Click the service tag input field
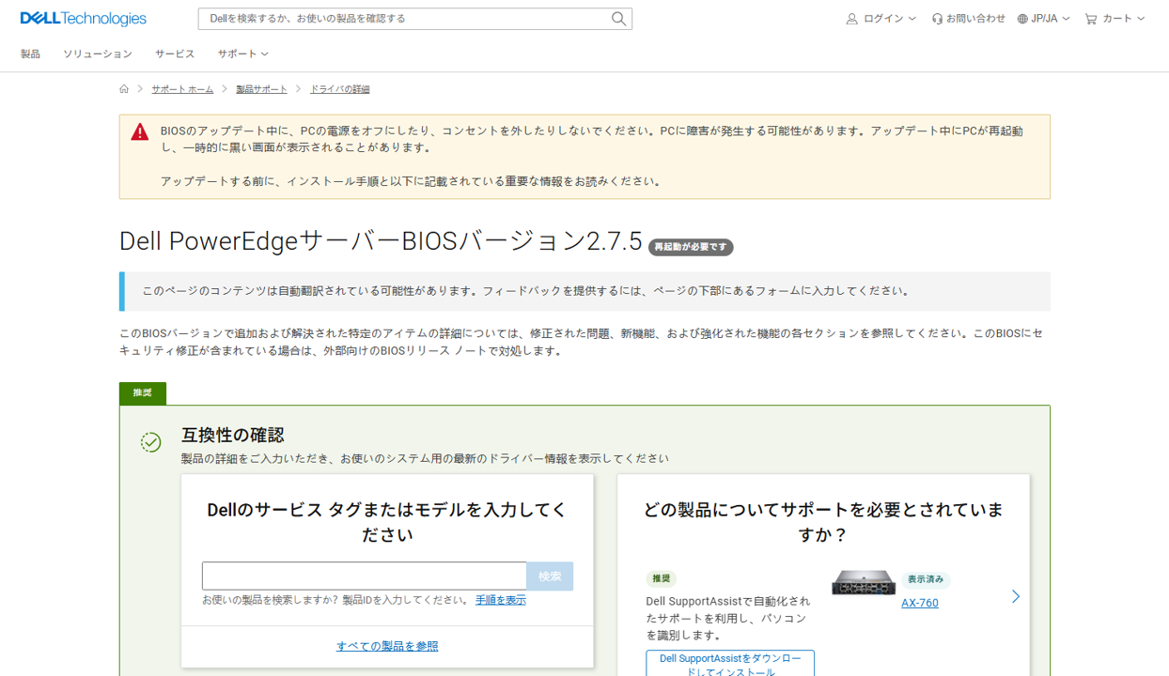Screen dimensions: 1169x676 [364, 576]
